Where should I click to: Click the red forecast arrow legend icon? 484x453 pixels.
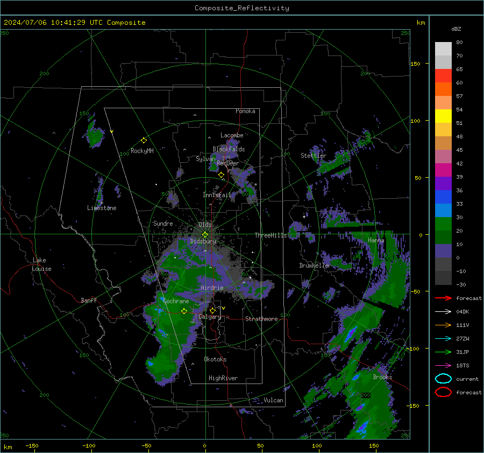coord(443,298)
